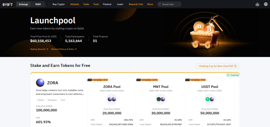Click the Ongoing status clock badge

click(x=233, y=75)
